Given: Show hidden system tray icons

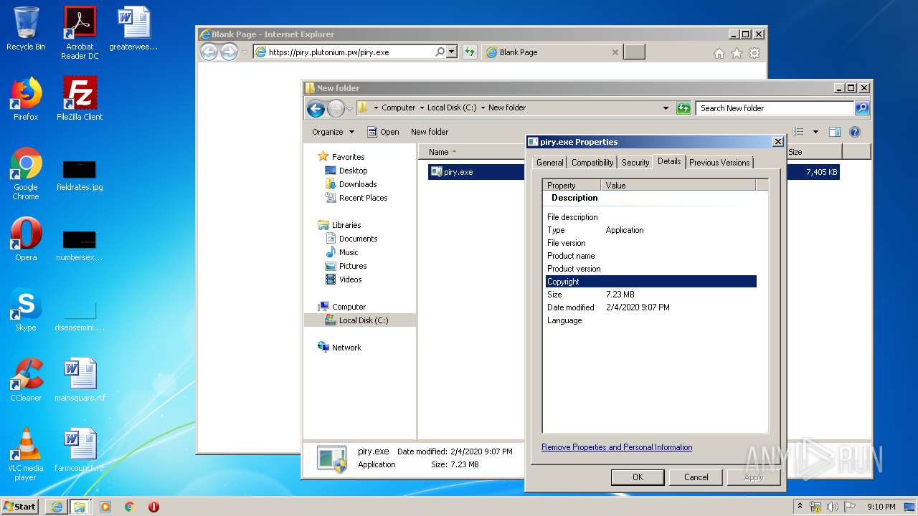Looking at the screenshot, I should [800, 507].
